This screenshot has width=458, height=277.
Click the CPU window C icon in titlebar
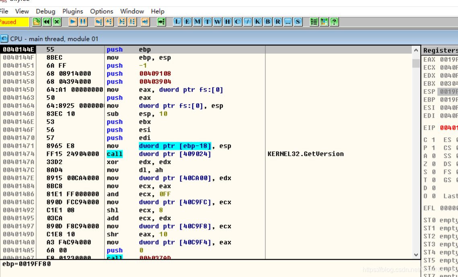[4, 39]
